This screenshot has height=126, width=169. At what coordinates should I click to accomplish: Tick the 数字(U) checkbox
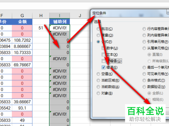[x=103, y=48]
